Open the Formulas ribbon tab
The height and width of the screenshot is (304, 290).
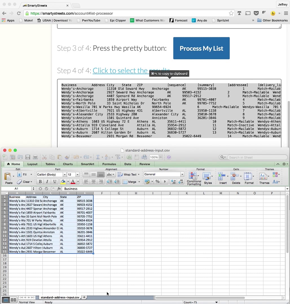[x=109, y=164]
